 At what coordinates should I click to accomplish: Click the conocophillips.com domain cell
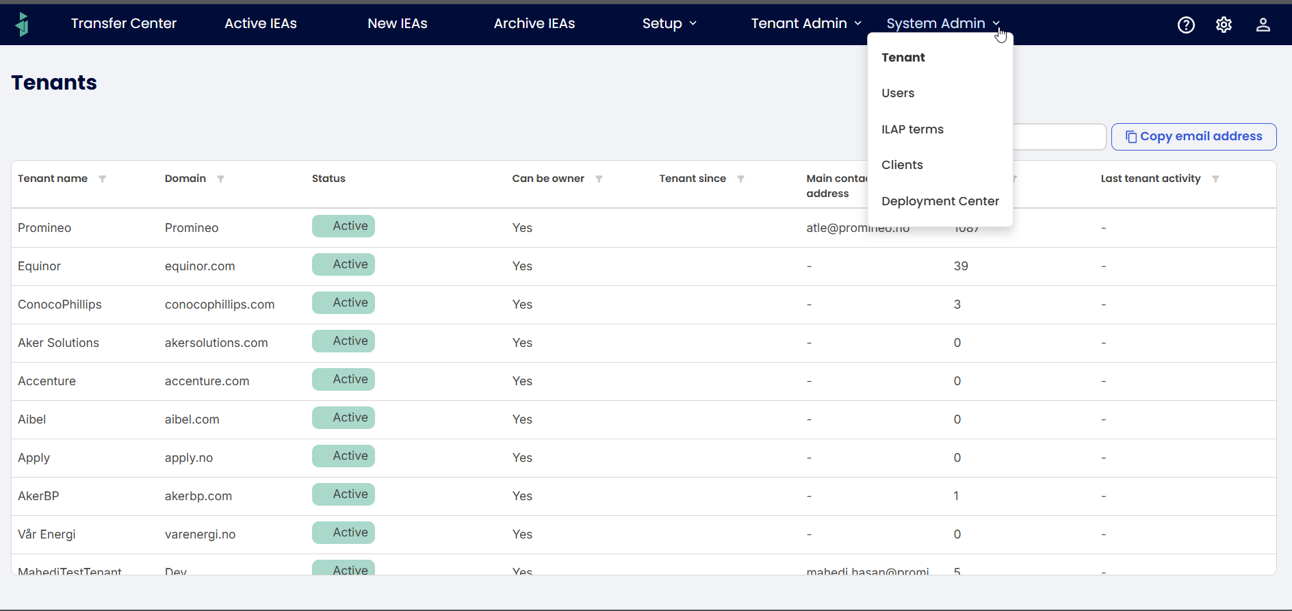[x=220, y=304]
